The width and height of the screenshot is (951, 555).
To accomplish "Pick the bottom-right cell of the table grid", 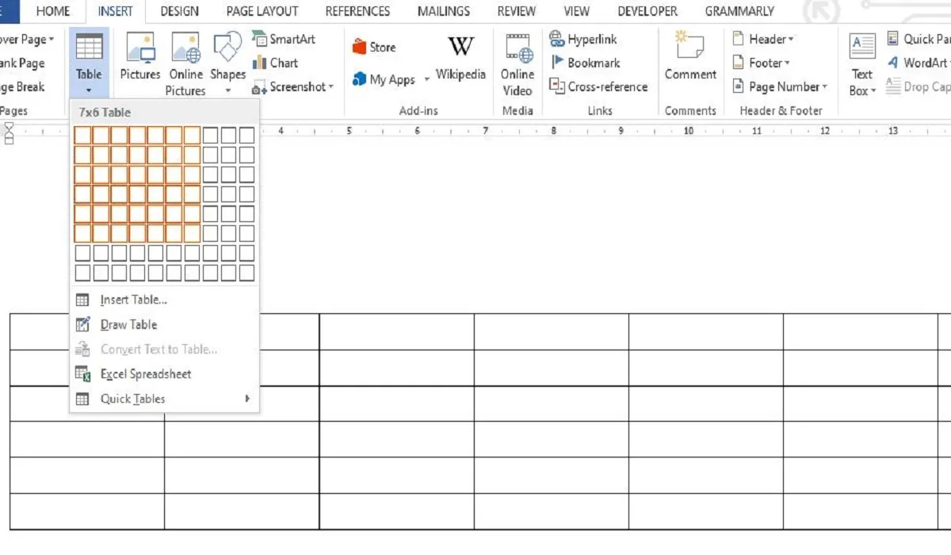I will 246,273.
